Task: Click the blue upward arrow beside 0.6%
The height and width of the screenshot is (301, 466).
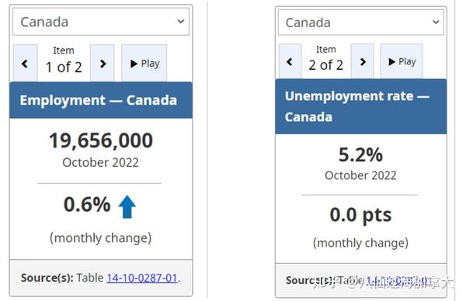Action: point(127,207)
